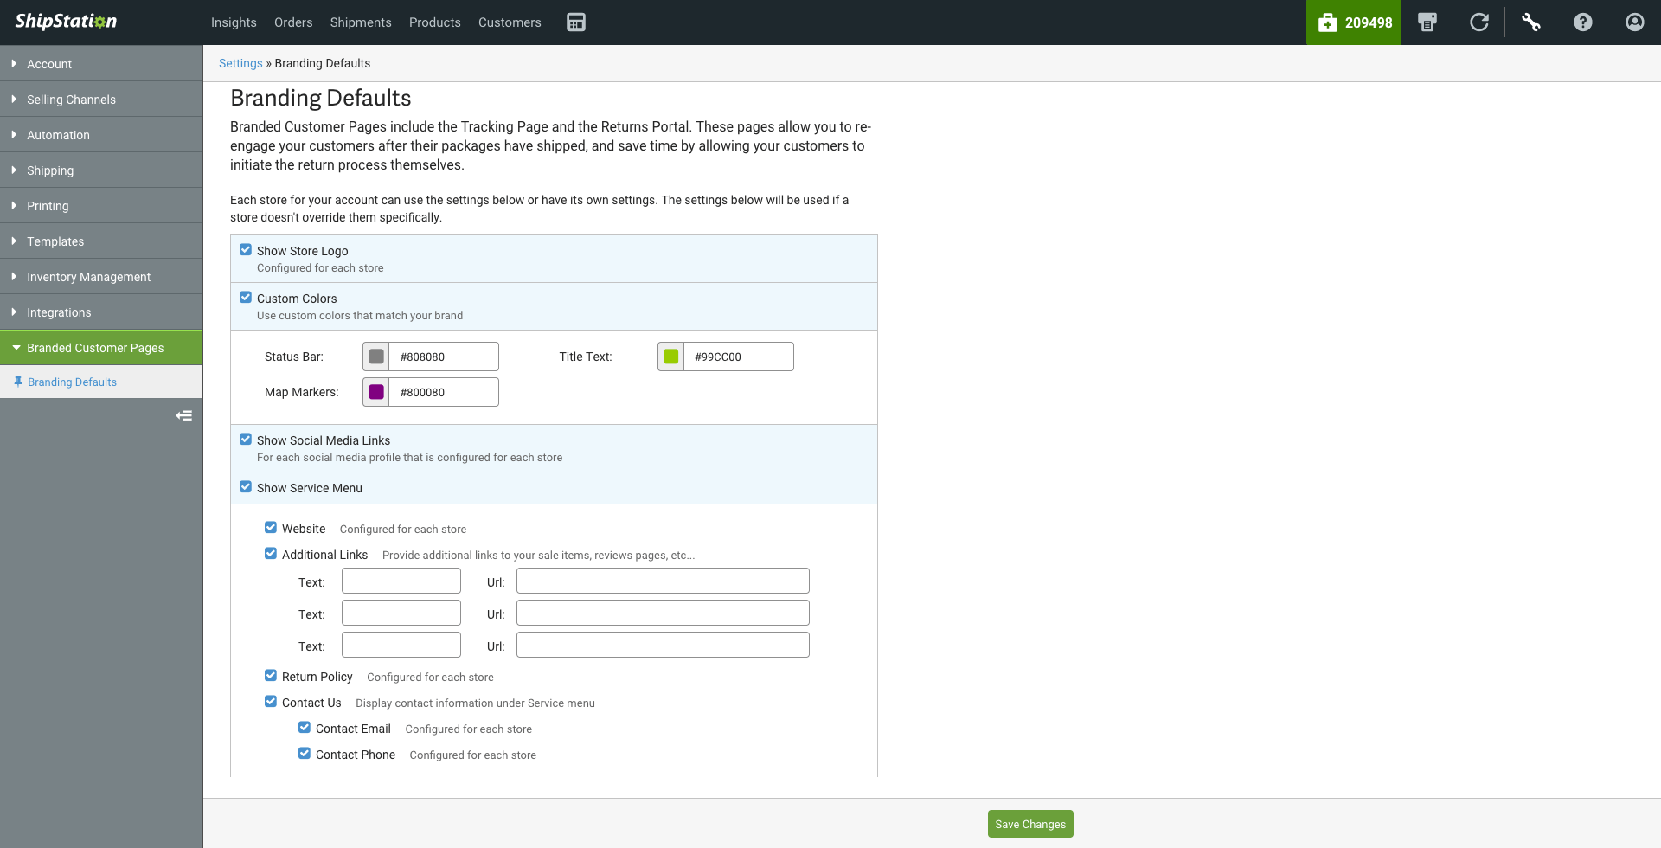Click the refresh icon in top bar
The height and width of the screenshot is (848, 1661).
tap(1479, 22)
